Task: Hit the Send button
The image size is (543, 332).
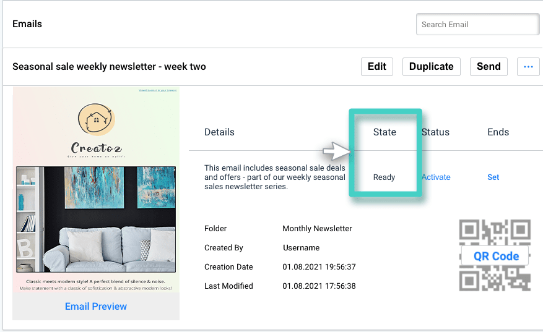Action: (488, 67)
